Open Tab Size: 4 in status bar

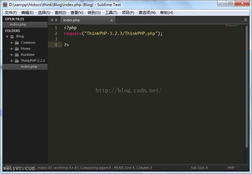[x=199, y=168]
